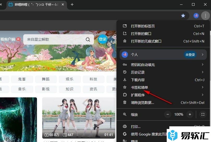
Task: Click the profile avatar in 个人 row
Action: [125, 55]
